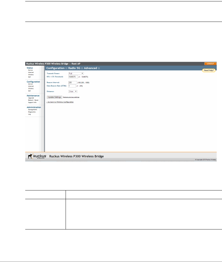Click the Administration section heading
Image resolution: width=222 pixels, height=262 pixels.
34,107
